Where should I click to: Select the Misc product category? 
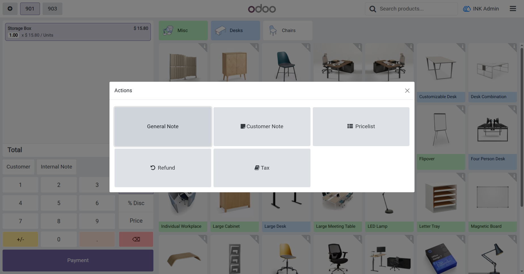click(x=183, y=30)
